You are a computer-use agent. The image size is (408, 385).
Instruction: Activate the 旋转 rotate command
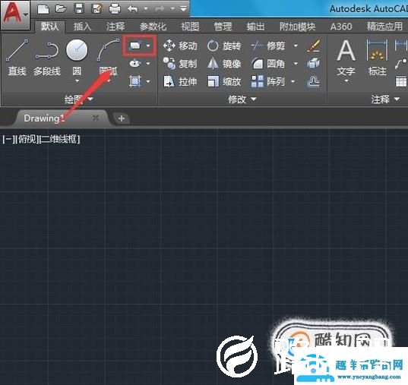coord(224,46)
